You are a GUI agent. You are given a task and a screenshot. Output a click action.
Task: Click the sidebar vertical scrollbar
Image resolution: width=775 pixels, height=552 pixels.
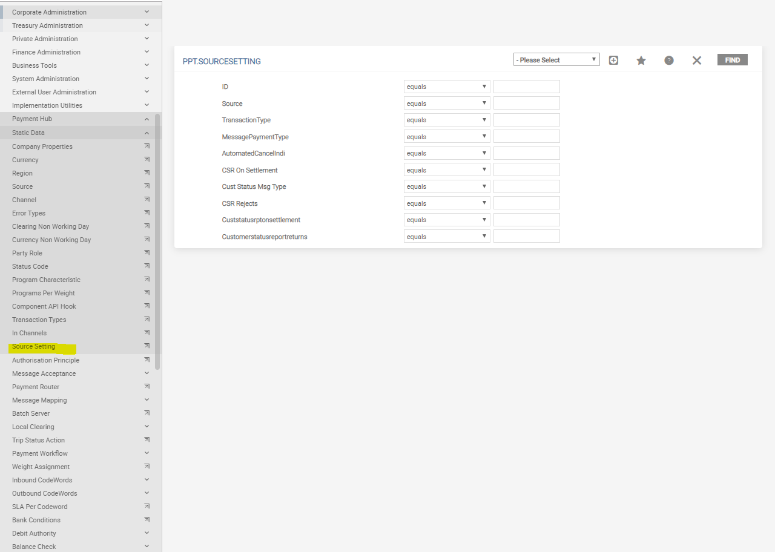(x=157, y=242)
